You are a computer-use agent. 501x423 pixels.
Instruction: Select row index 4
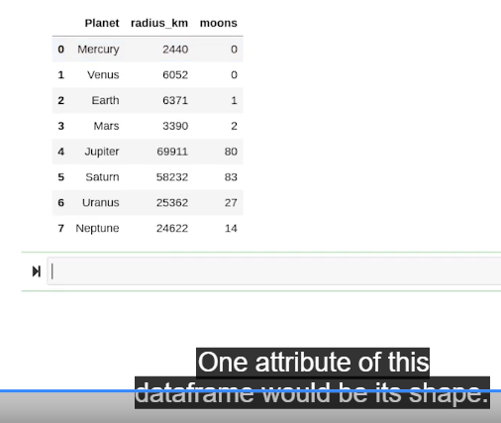pos(61,152)
